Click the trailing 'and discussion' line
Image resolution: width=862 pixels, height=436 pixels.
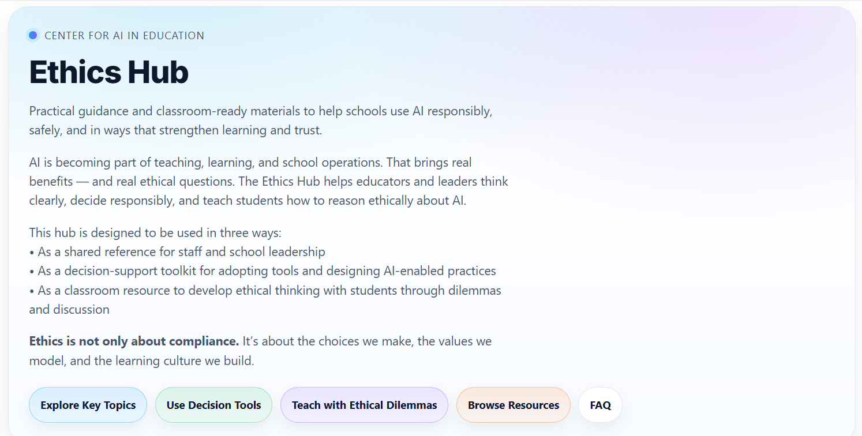coord(69,310)
